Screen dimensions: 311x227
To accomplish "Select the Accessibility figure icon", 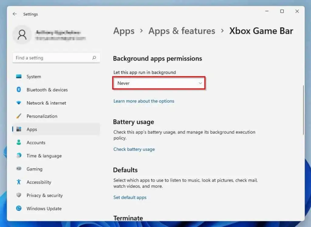I will pyautogui.click(x=19, y=182).
